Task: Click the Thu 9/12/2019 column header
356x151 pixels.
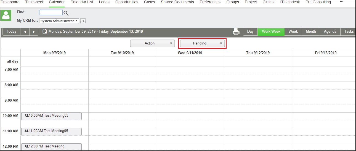Action: pos(258,53)
